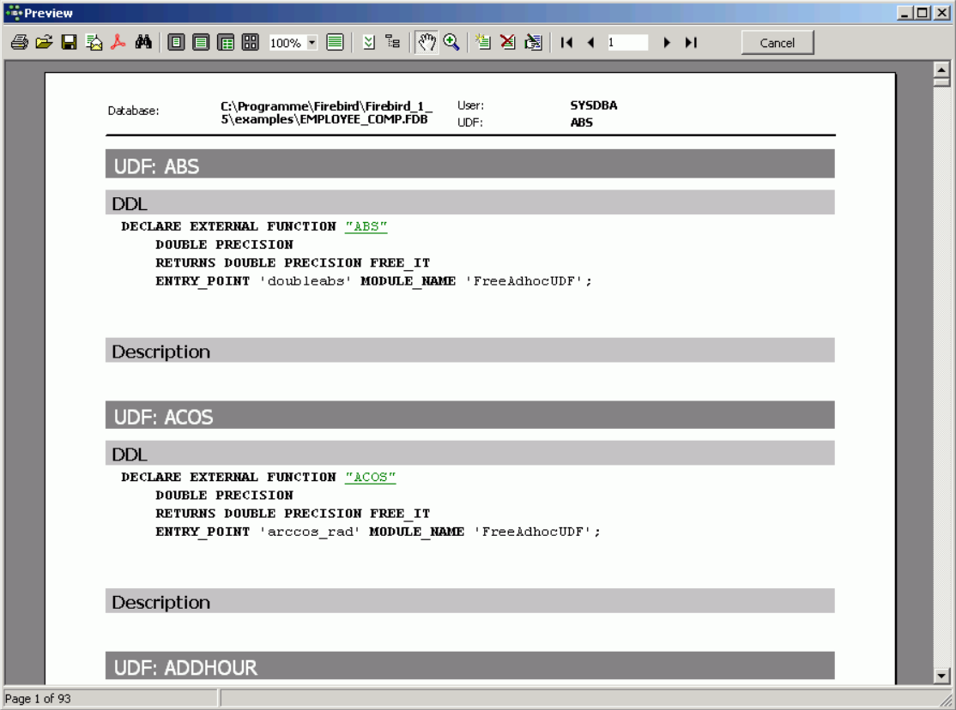Click the page number input field
956x710 pixels.
click(x=627, y=43)
